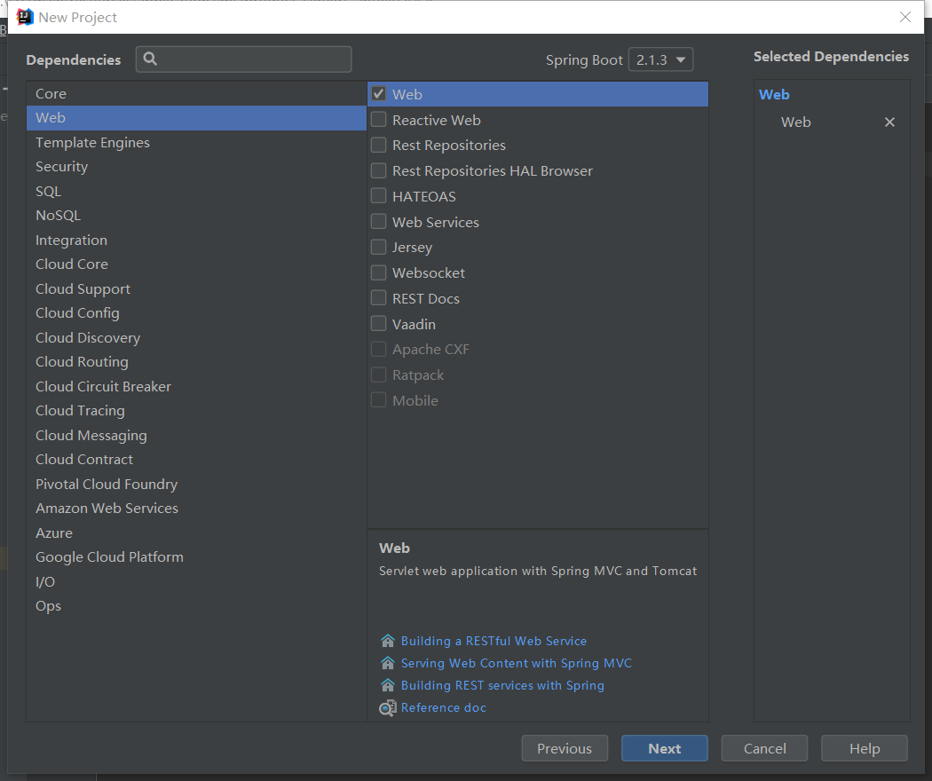The image size is (932, 781).
Task: Open the Cloud Discovery category
Action: pos(196,337)
